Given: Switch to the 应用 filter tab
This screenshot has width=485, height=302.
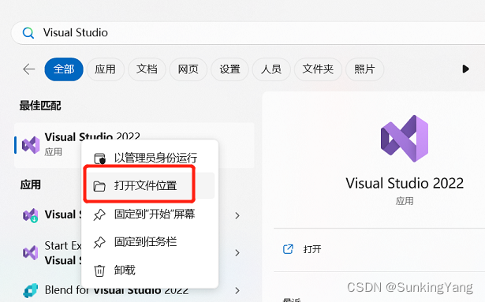Looking at the screenshot, I should (x=105, y=69).
